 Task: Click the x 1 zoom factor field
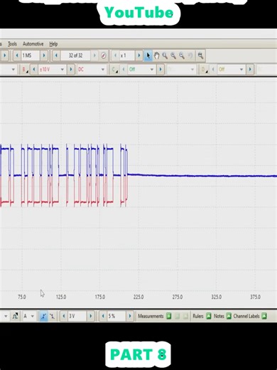click(x=127, y=55)
